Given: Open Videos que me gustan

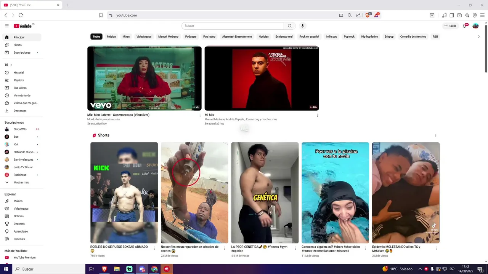Looking at the screenshot, I should coord(22,103).
